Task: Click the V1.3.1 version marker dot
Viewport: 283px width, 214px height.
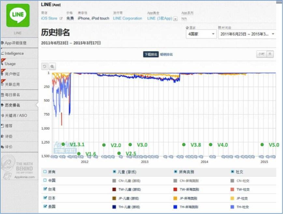Action: pyautogui.click(x=63, y=144)
